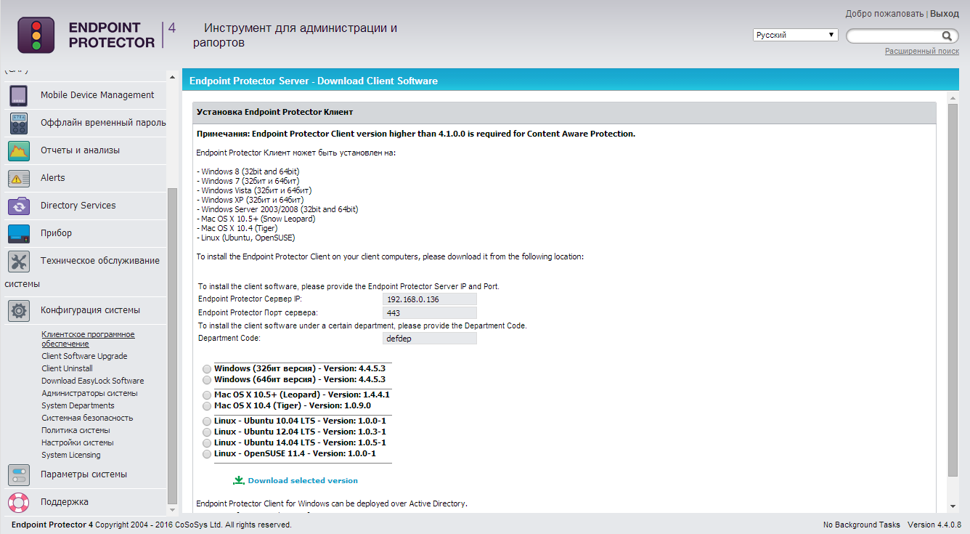Select Mac OS X 10.5+ (Leopard) option
970x534 pixels.
(x=207, y=395)
